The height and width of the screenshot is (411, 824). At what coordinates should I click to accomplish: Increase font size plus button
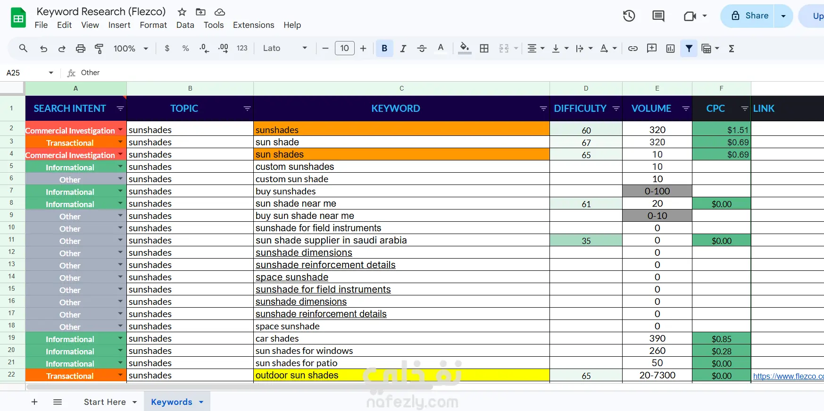pos(363,48)
